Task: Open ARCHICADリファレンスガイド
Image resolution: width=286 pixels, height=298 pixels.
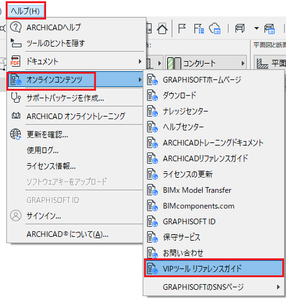Action: pos(213,158)
